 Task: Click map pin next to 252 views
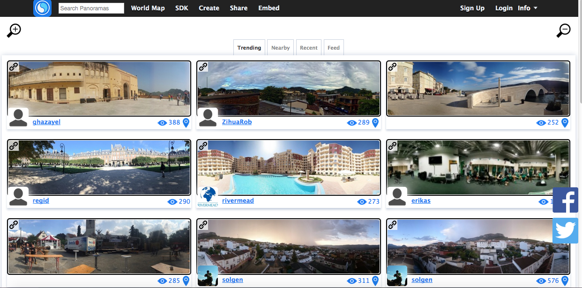565,123
